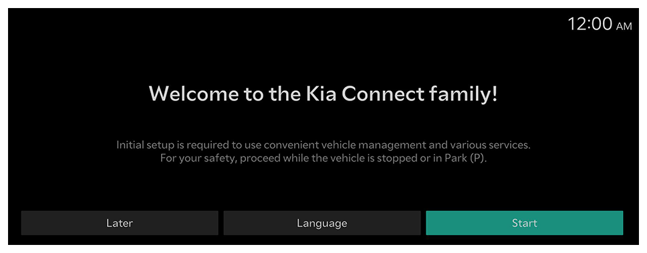Change display language via Language button
The height and width of the screenshot is (253, 647).
point(322,223)
